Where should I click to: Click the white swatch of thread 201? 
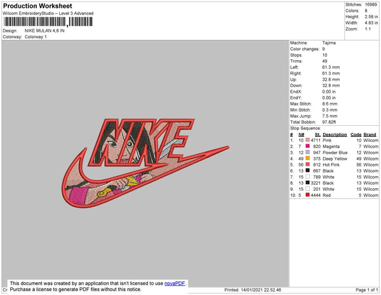coord(307,189)
